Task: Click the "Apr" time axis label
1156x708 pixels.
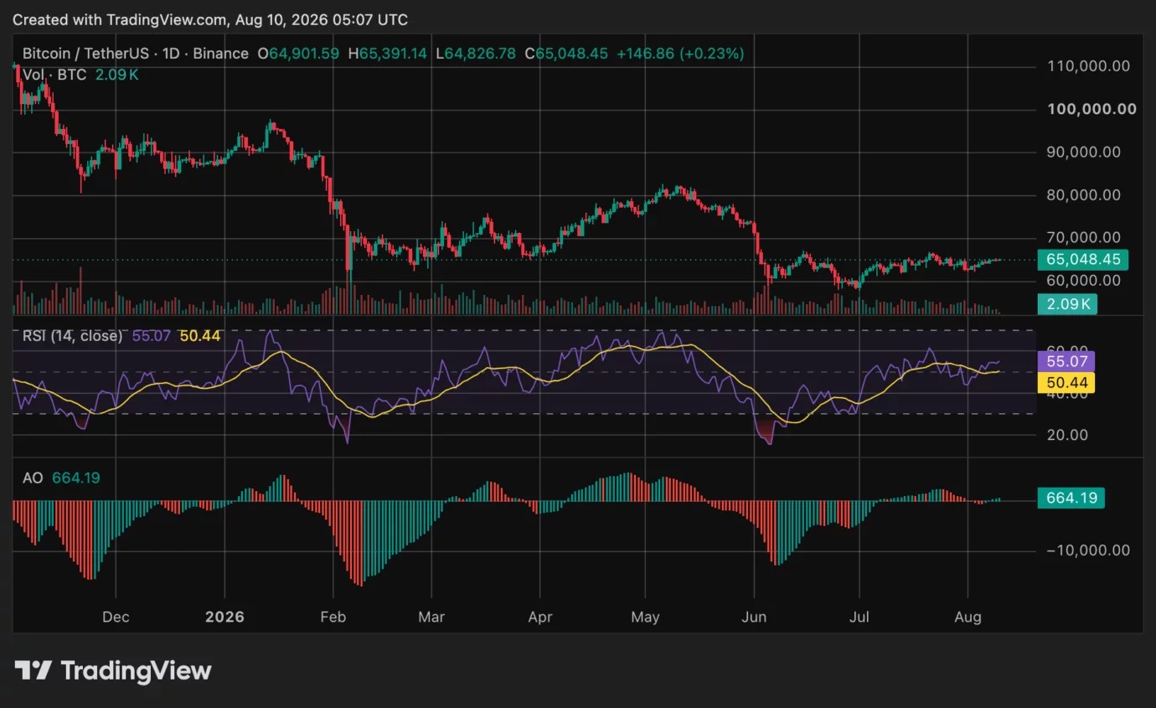Action: (540, 617)
